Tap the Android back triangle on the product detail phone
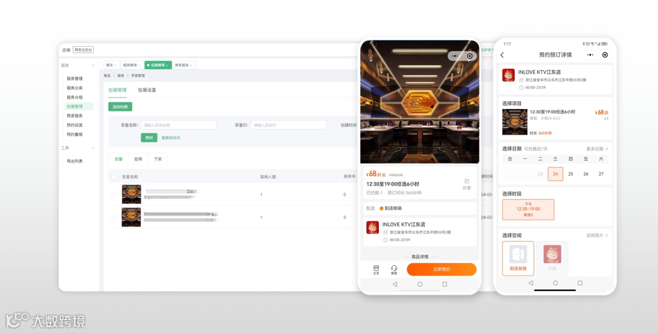This screenshot has height=333, width=658. 395,284
